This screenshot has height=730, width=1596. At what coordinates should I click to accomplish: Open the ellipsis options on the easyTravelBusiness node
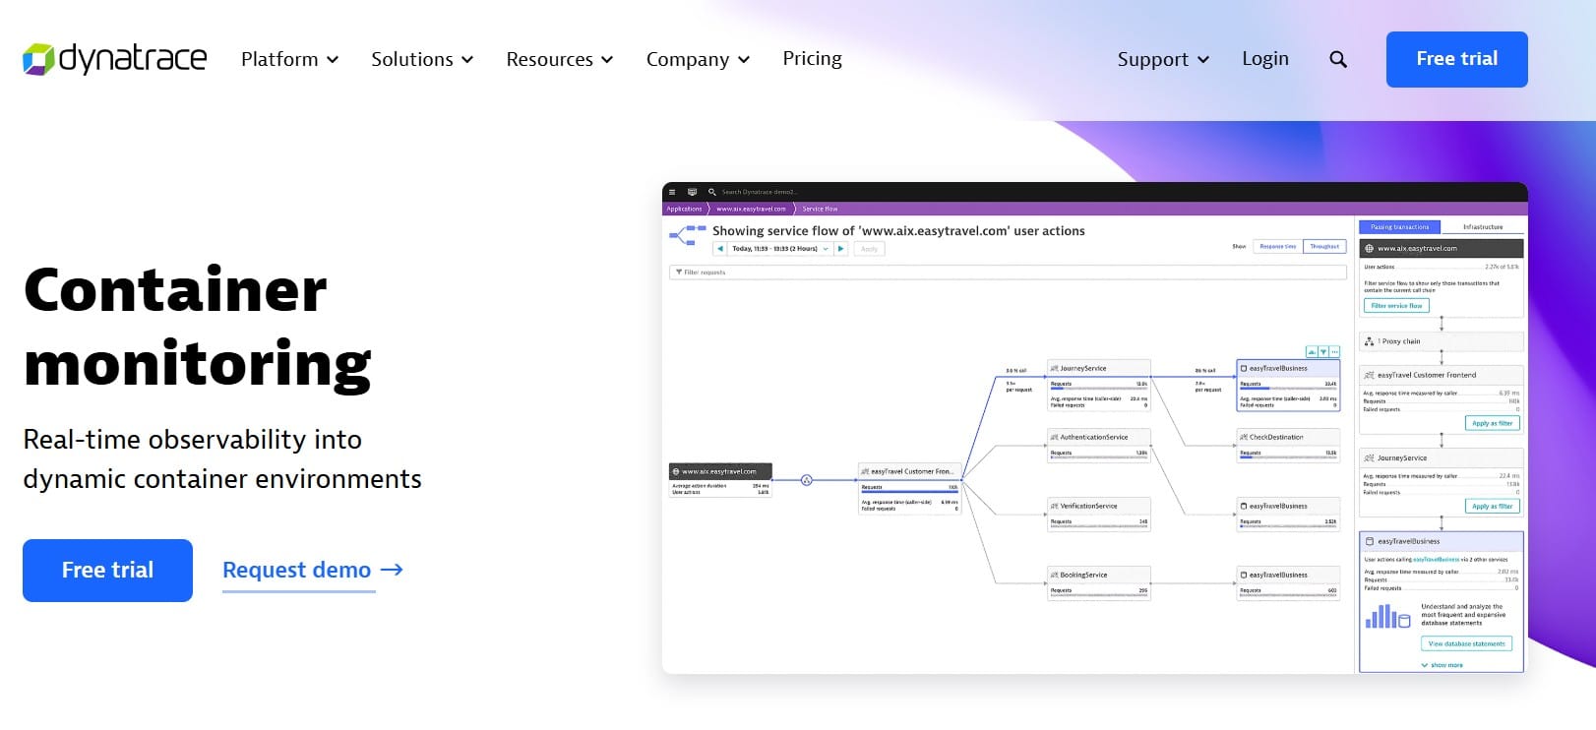tap(1334, 351)
